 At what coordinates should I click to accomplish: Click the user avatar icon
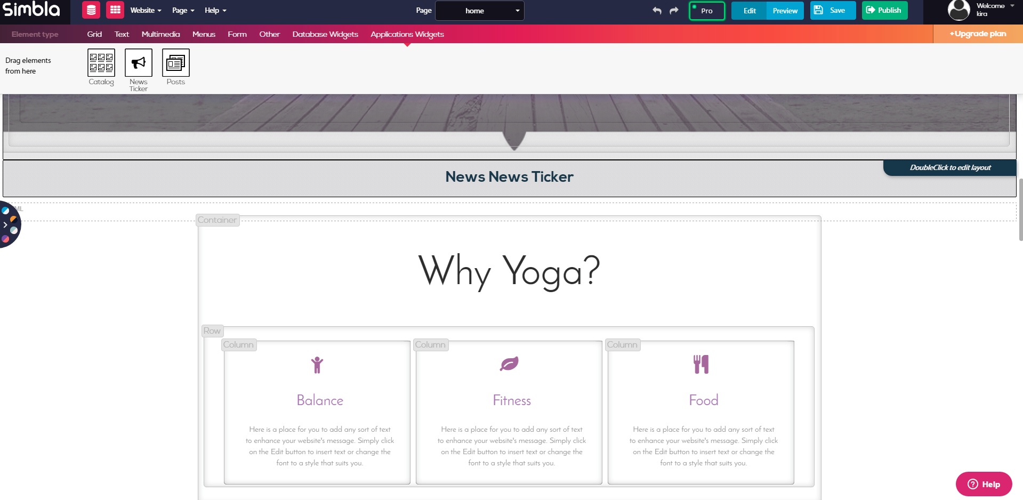click(x=958, y=10)
